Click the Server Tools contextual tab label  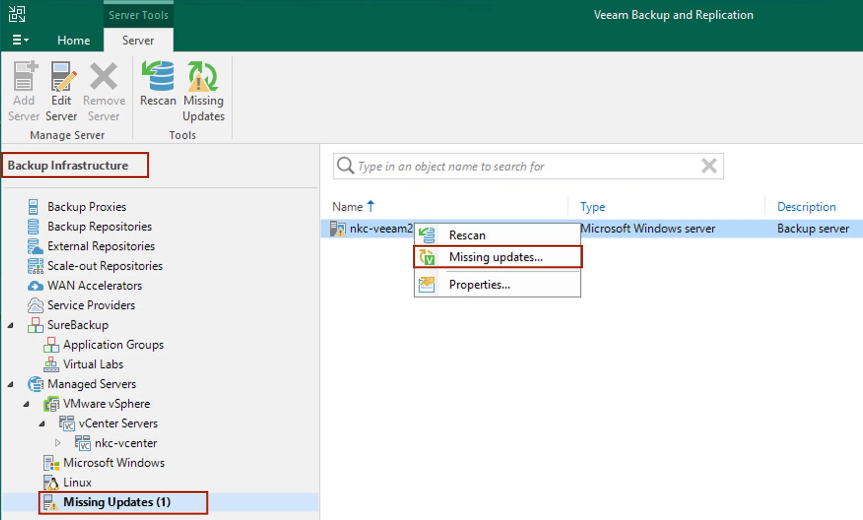coord(138,15)
